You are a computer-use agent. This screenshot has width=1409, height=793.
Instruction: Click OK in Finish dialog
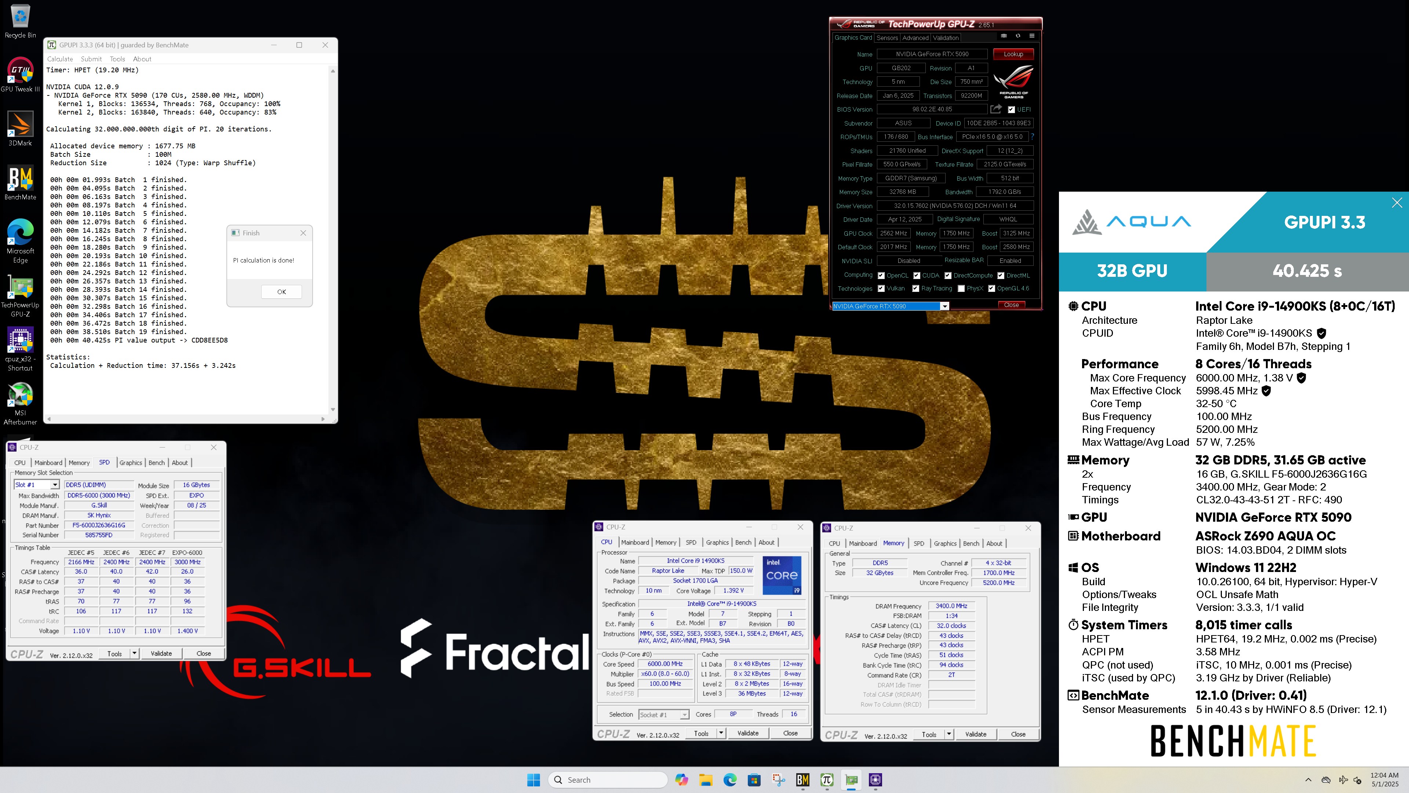[x=281, y=292]
